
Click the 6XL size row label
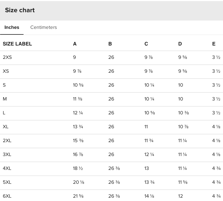click(x=7, y=196)
